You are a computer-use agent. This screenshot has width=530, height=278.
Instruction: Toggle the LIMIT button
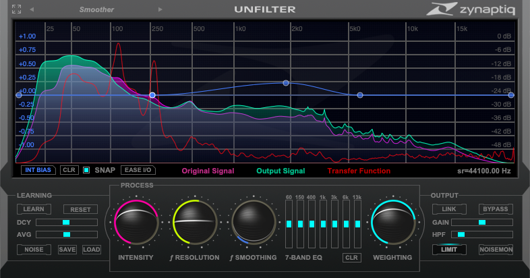(x=449, y=250)
